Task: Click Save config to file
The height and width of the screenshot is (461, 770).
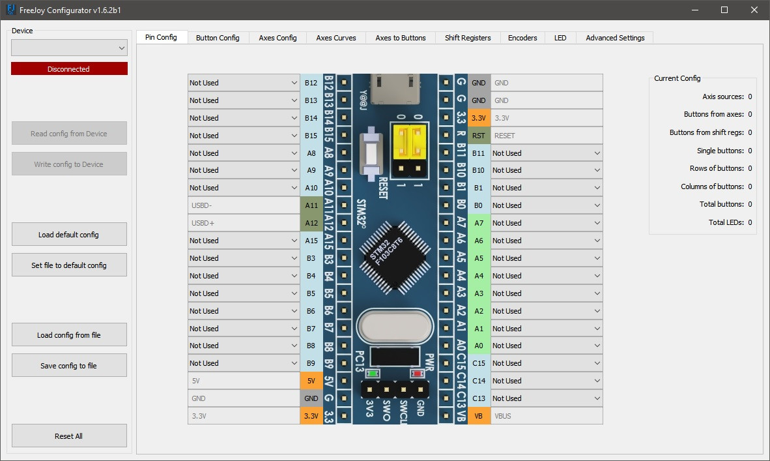Action: [69, 365]
